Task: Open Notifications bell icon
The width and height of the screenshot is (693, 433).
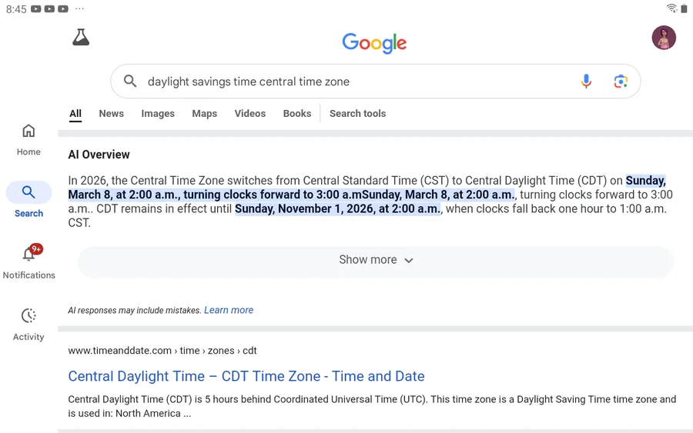Action: [29, 255]
